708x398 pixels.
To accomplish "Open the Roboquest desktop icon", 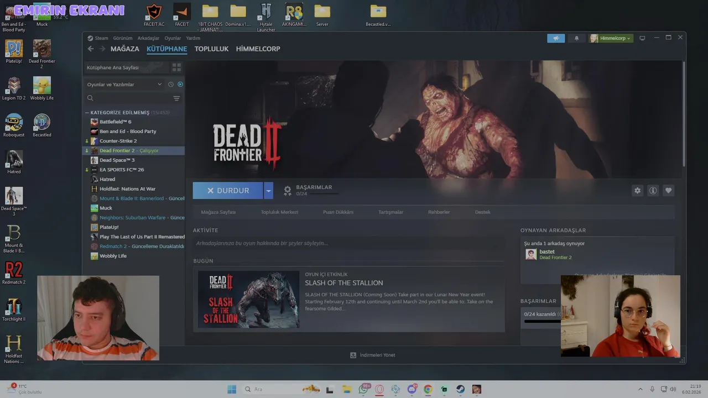I will tap(14, 125).
